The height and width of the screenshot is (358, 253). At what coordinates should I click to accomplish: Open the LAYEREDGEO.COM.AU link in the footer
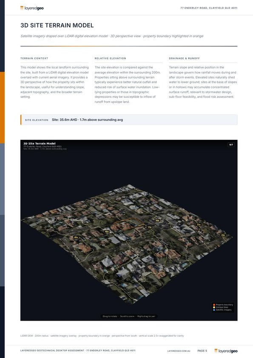[x=179, y=351]
